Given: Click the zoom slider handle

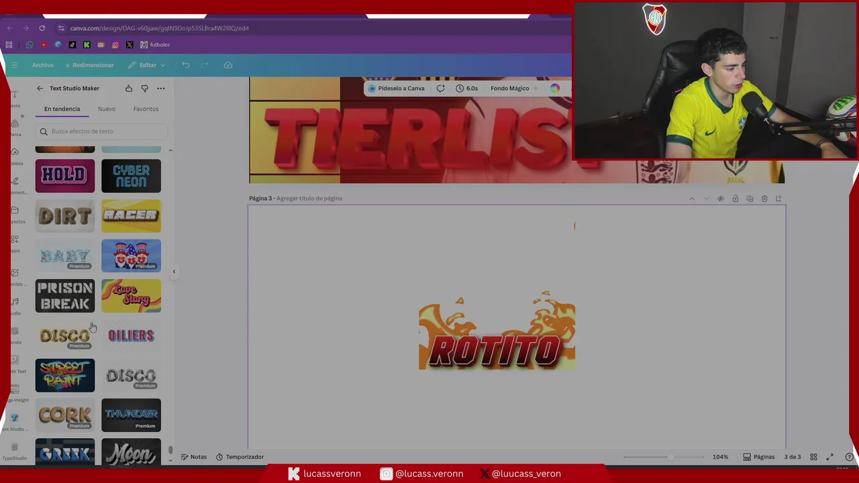Looking at the screenshot, I should coord(670,457).
